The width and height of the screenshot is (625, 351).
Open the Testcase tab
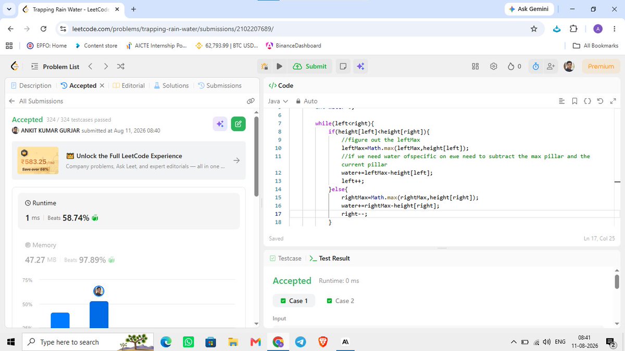pyautogui.click(x=285, y=258)
